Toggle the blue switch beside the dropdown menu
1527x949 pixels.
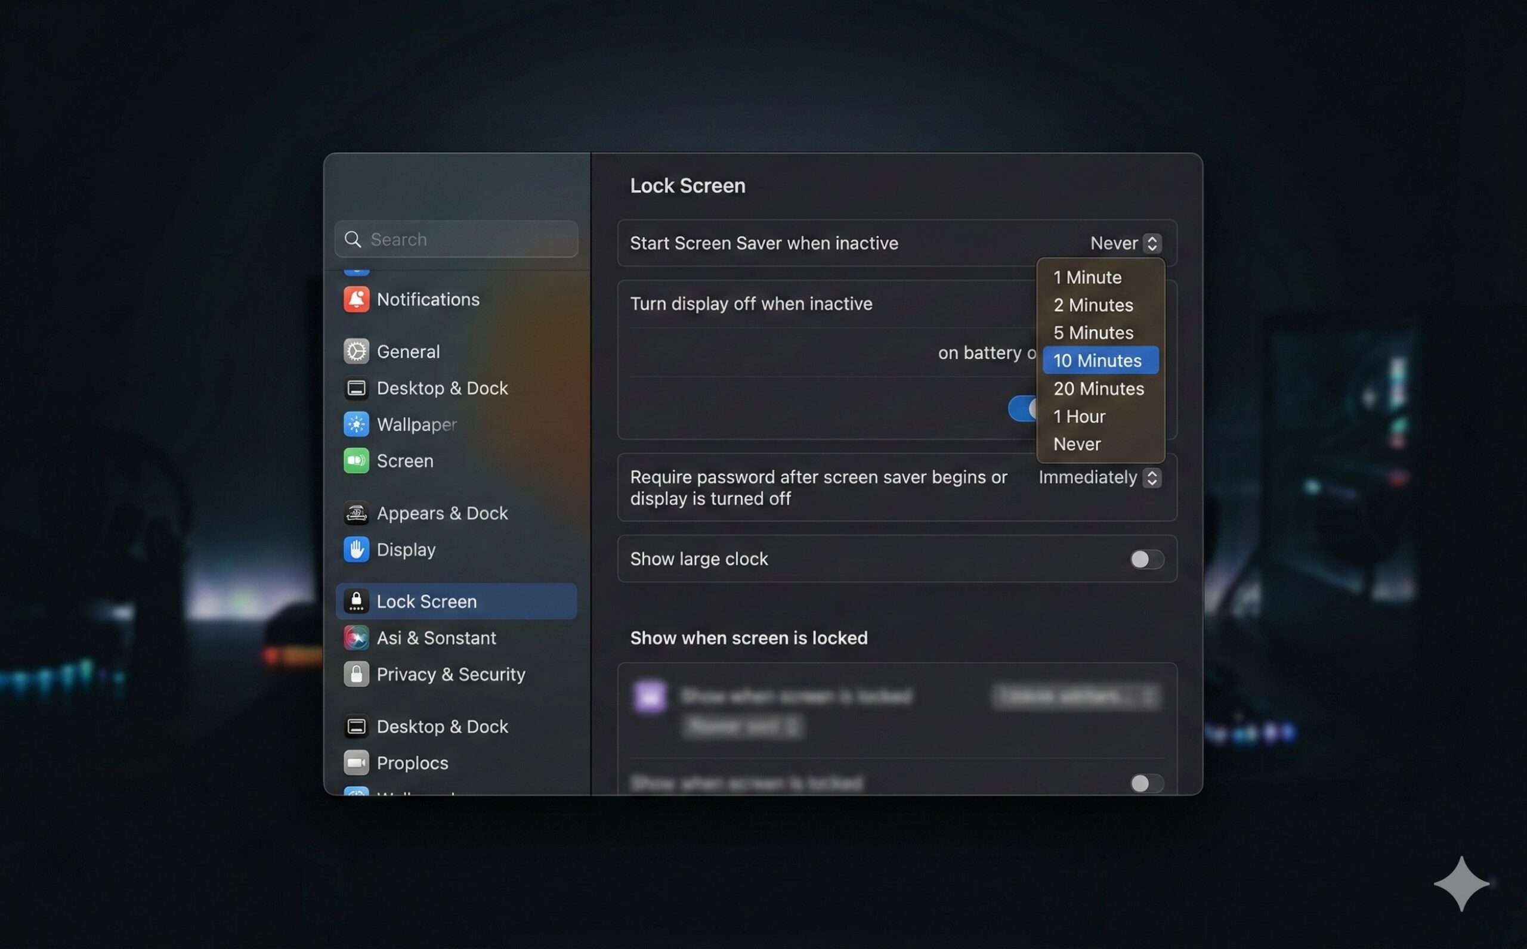(x=1022, y=408)
